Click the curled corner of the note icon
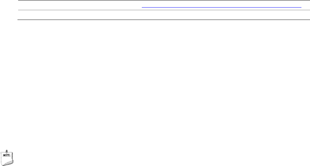310x166 pixels. (10, 163)
